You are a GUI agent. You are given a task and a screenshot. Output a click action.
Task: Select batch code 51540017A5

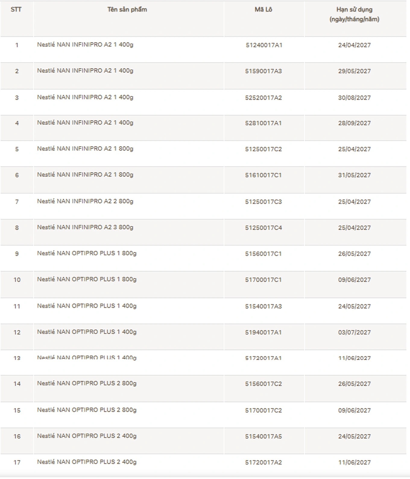coord(263,436)
